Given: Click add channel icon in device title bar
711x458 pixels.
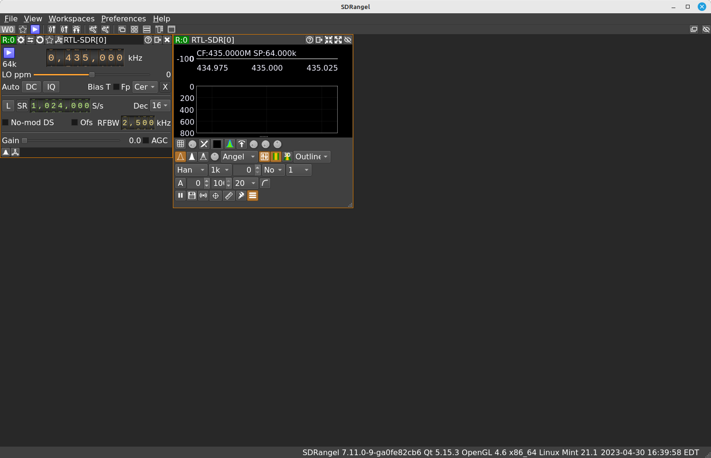Looking at the screenshot, I should tap(59, 40).
